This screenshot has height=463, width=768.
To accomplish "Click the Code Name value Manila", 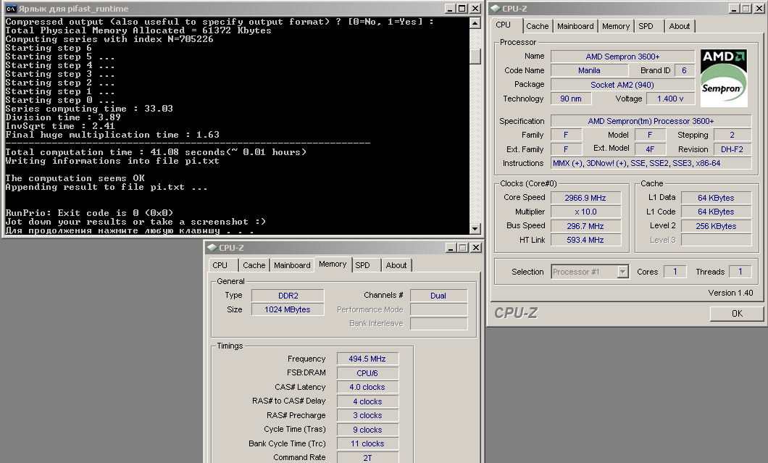I will (589, 70).
